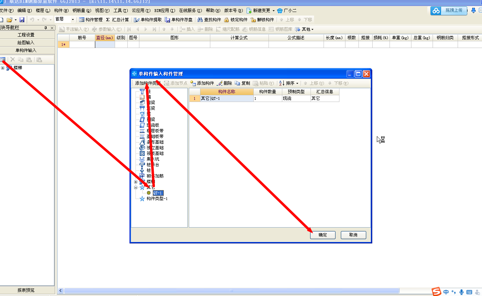Image resolution: width=482 pixels, height=296 pixels.
Task: Click 新建变更 button
Action: [x=258, y=11]
